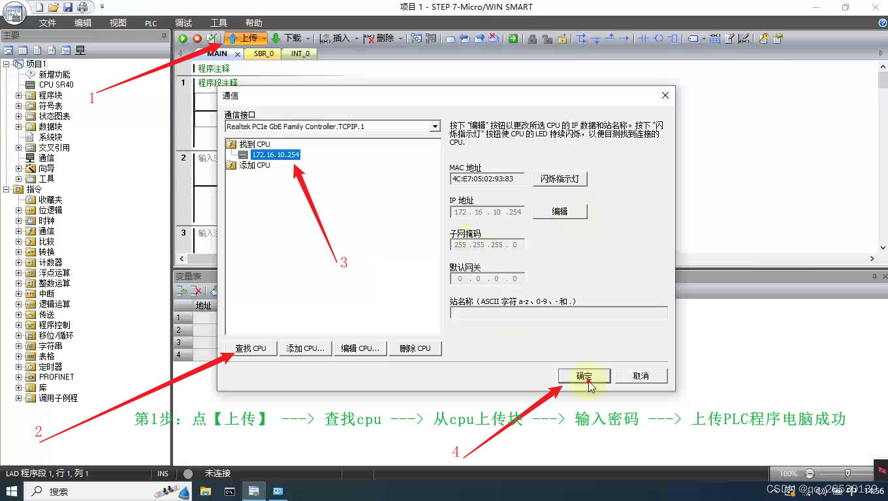Select 通信 under the project tree
Image resolution: width=888 pixels, height=501 pixels.
click(x=46, y=158)
